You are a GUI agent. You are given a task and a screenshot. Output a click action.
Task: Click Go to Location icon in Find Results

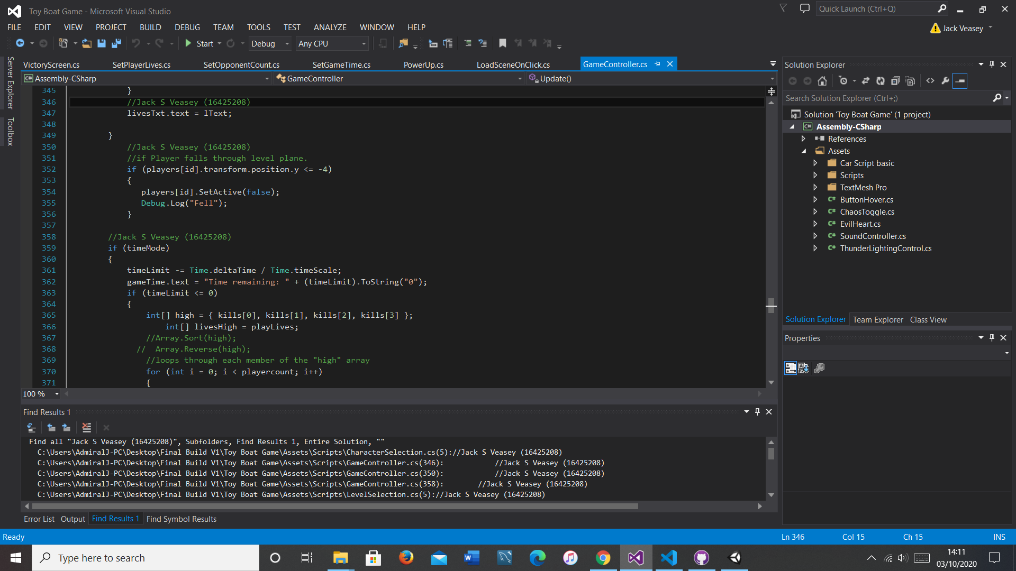(31, 428)
